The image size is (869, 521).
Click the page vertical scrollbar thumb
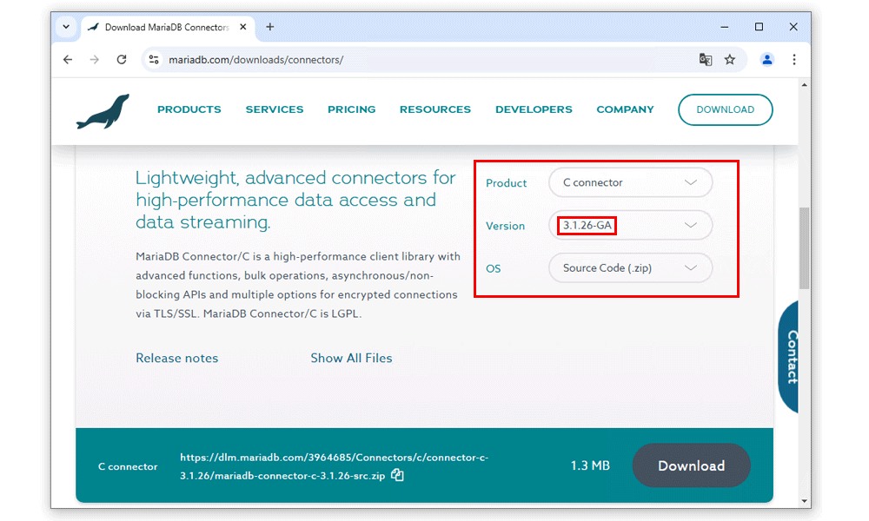804,248
